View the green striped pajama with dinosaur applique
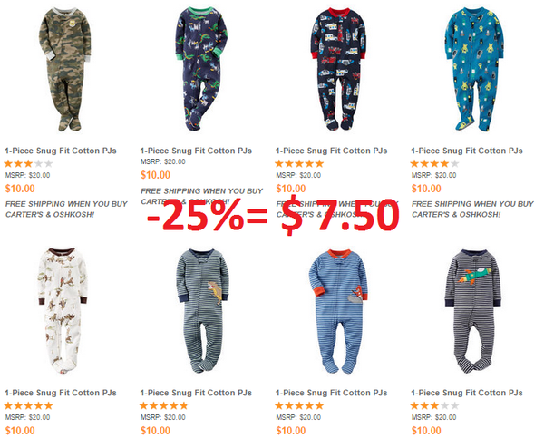544x438 pixels. 202,311
